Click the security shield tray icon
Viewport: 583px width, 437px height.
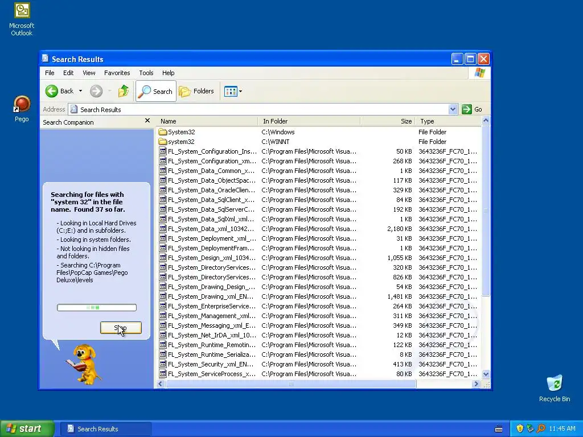click(520, 428)
